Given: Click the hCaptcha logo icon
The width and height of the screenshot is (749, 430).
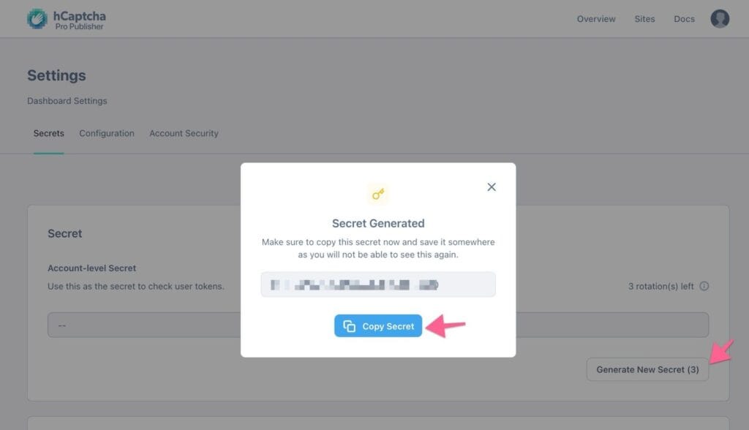Looking at the screenshot, I should 37,19.
